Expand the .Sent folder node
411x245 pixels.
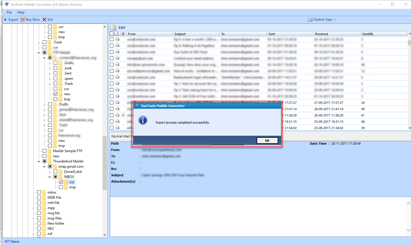click(50, 74)
